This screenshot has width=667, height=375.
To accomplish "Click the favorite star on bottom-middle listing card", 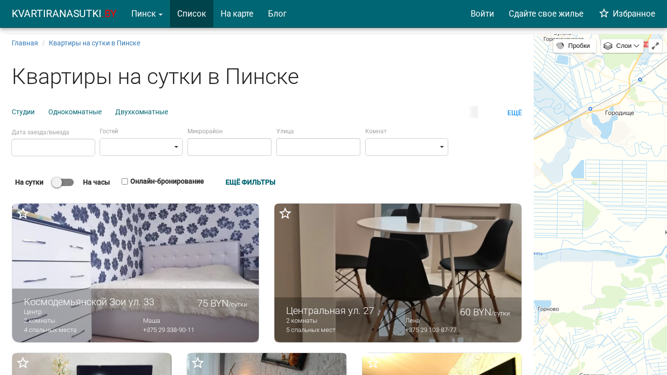I will [198, 363].
